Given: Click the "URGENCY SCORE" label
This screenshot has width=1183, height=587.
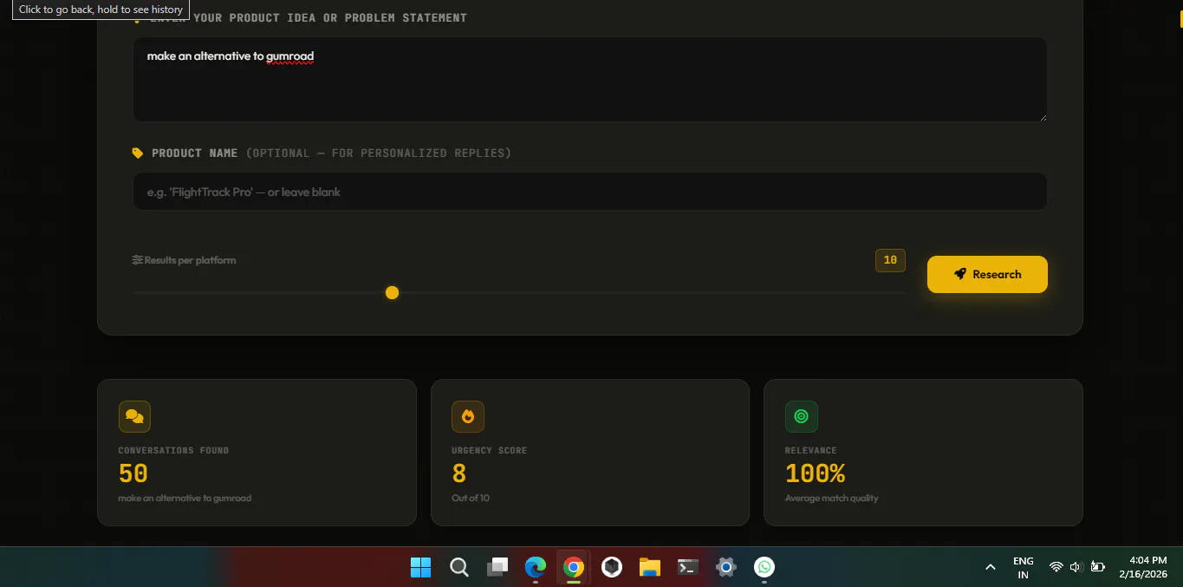Looking at the screenshot, I should tap(489, 450).
